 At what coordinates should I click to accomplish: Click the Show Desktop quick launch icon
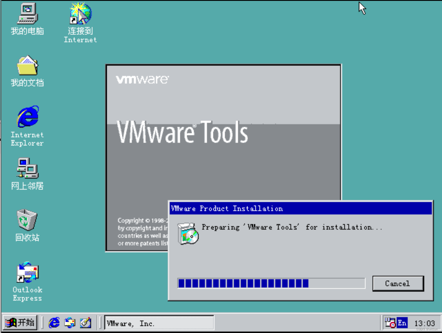[x=86, y=323]
